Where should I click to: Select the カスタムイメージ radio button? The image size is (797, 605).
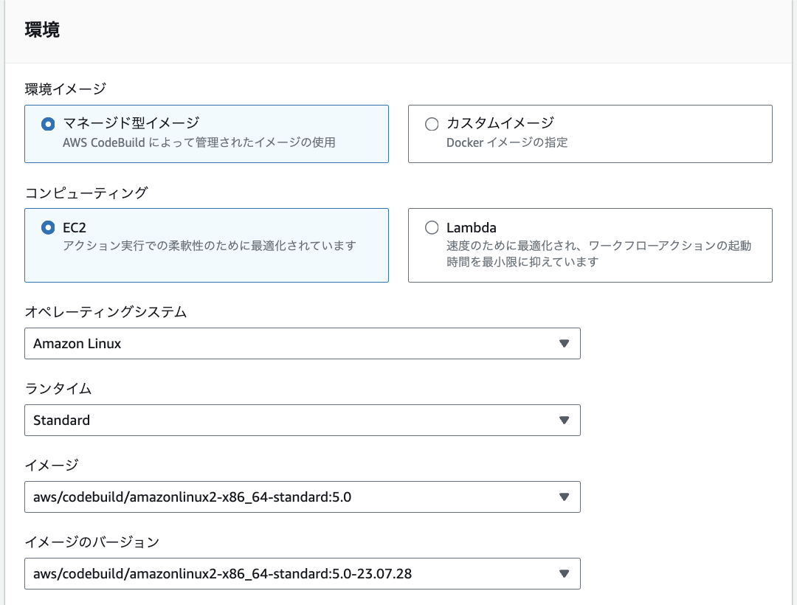coord(432,123)
